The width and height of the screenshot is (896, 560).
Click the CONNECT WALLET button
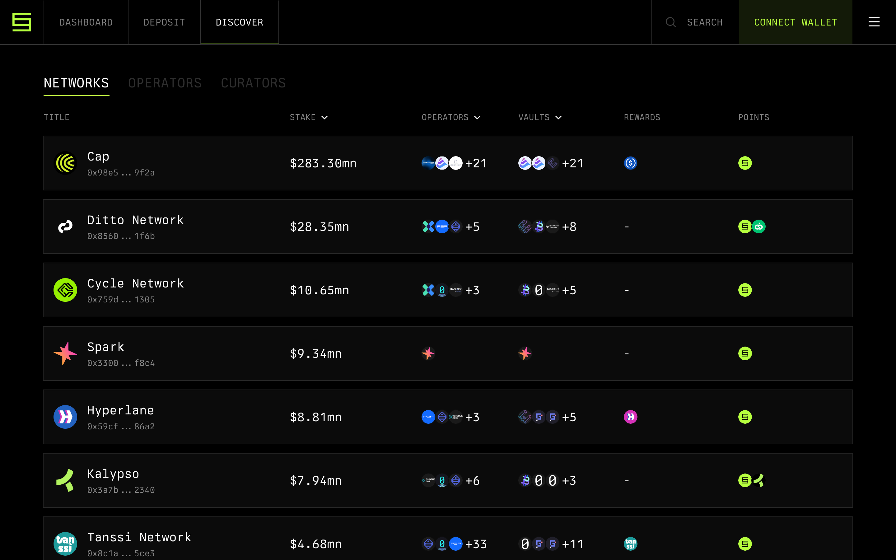click(x=795, y=22)
